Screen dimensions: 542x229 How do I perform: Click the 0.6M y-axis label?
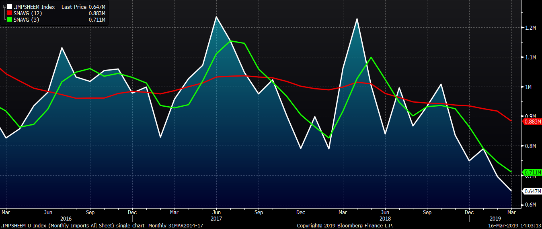coord(530,205)
